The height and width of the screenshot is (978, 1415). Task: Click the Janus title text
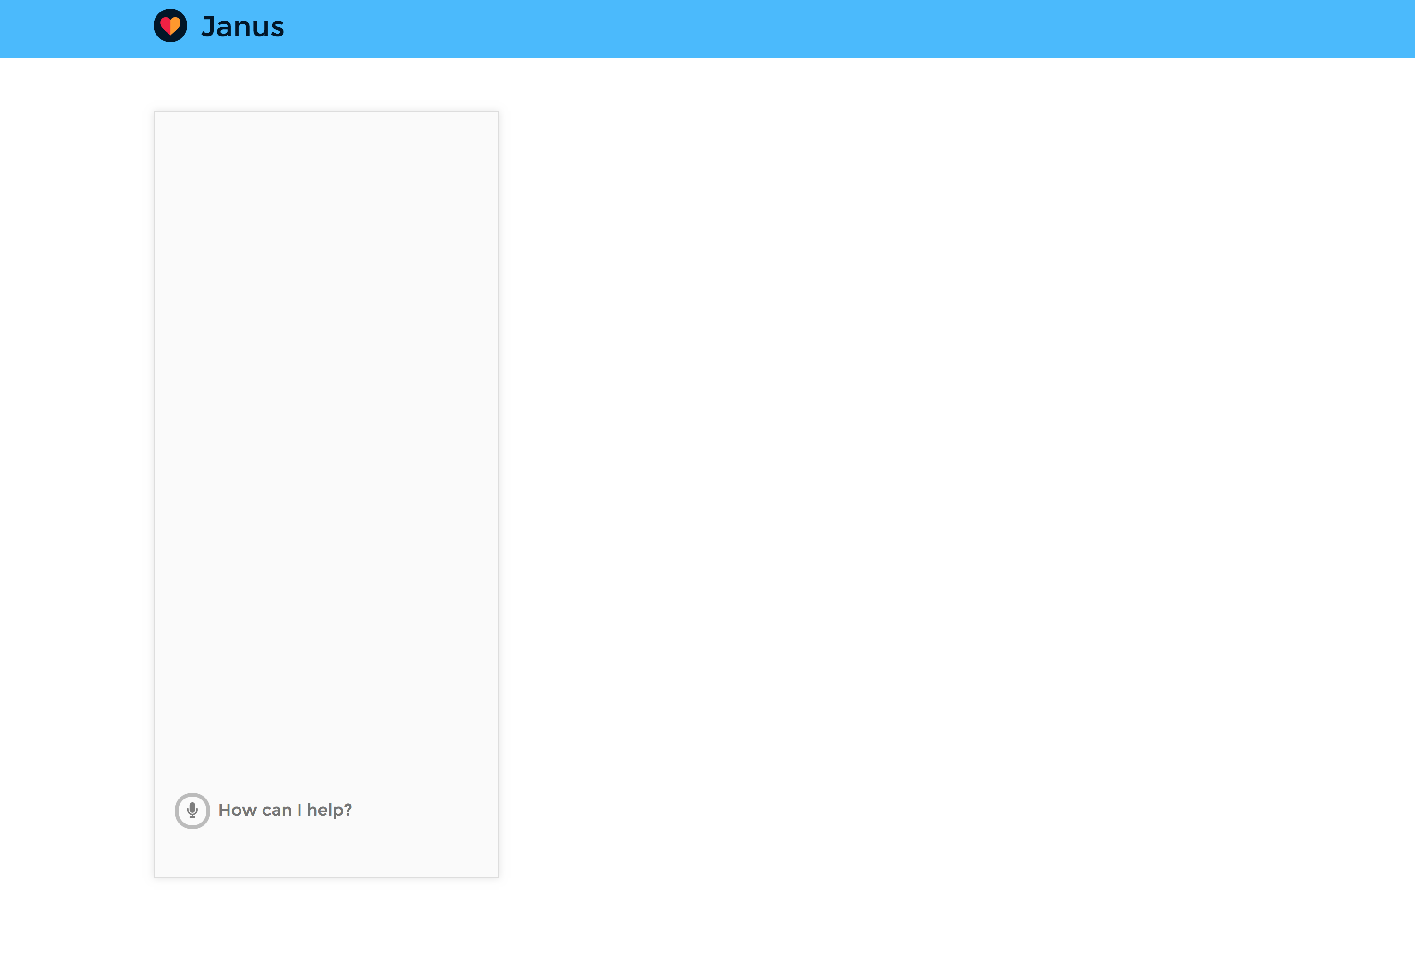[243, 27]
